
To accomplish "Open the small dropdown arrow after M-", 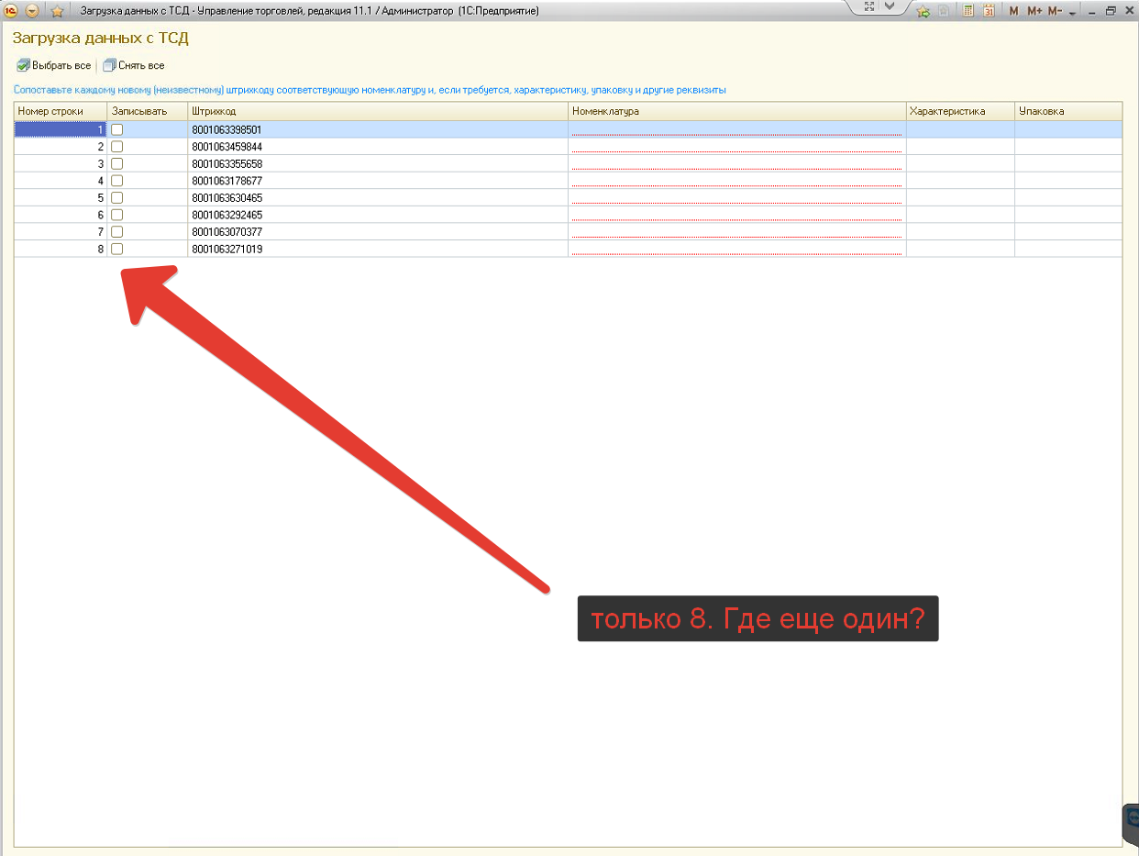I will 1072,13.
